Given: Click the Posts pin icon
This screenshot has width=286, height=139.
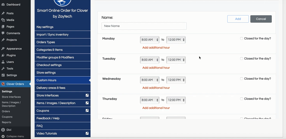Looking at the screenshot, I should tap(3, 13).
